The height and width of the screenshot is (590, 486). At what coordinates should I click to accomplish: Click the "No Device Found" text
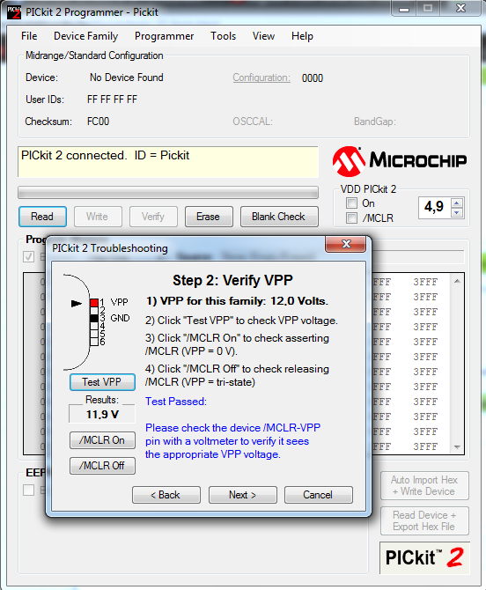127,77
